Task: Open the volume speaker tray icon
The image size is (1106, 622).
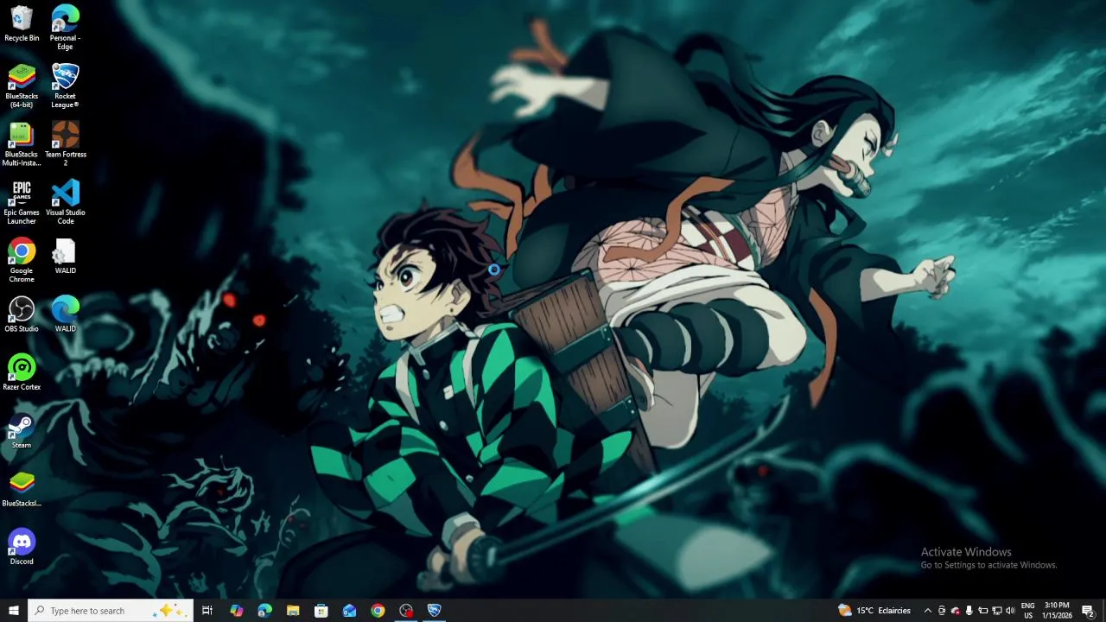Action: 1011,611
